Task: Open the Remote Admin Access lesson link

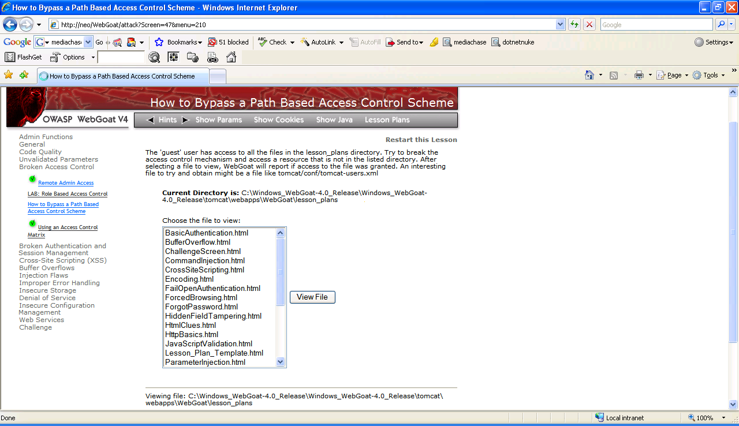Action: pos(66,183)
